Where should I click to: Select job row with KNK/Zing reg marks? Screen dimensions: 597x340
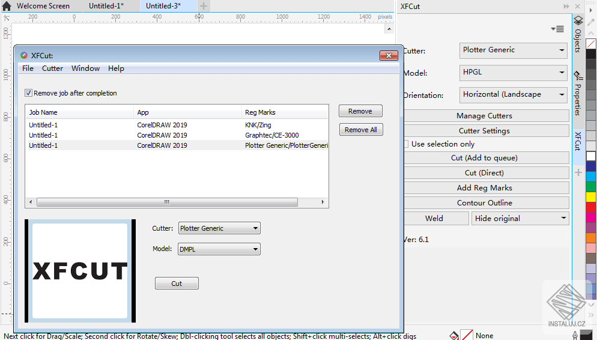point(178,125)
